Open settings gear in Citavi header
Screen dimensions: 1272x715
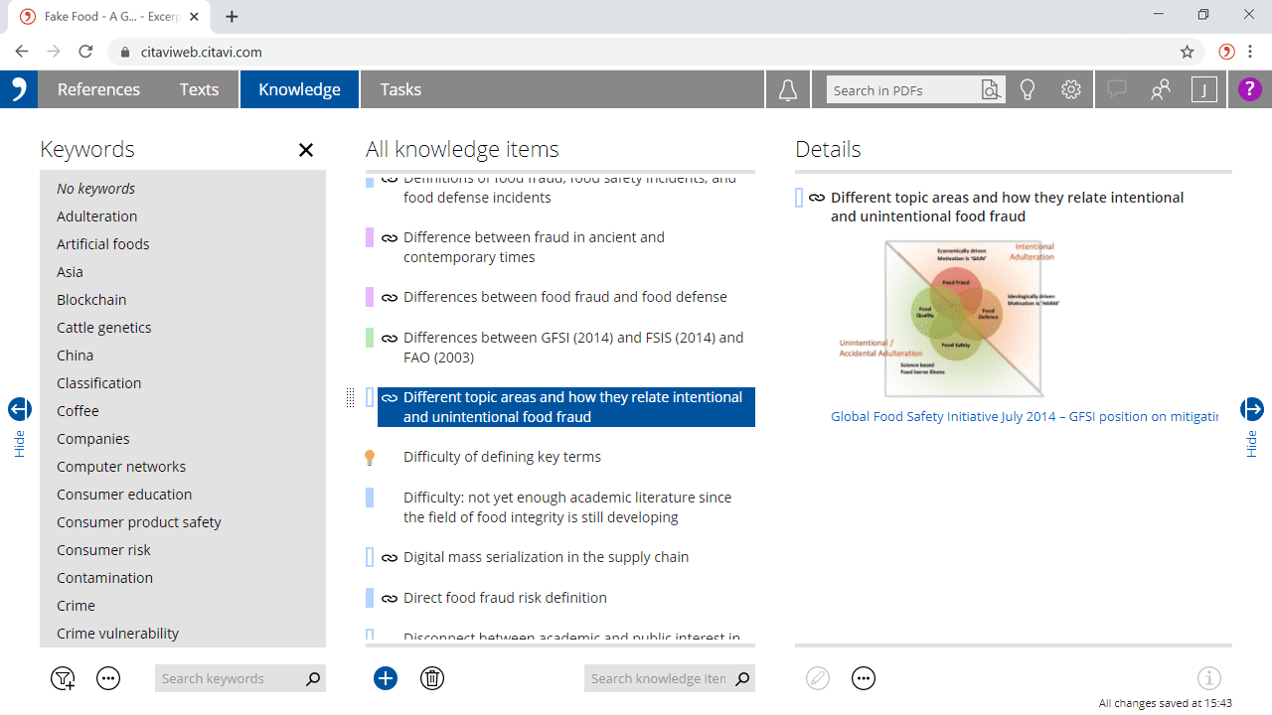(1070, 90)
